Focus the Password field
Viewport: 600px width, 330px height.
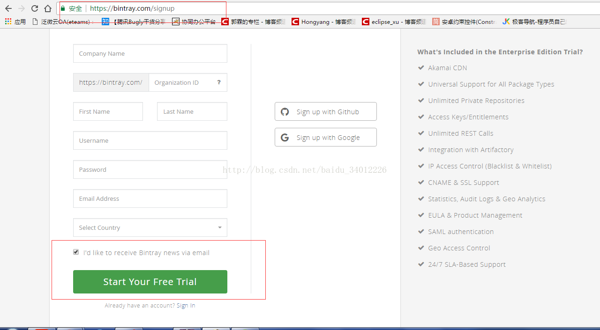[x=150, y=169]
